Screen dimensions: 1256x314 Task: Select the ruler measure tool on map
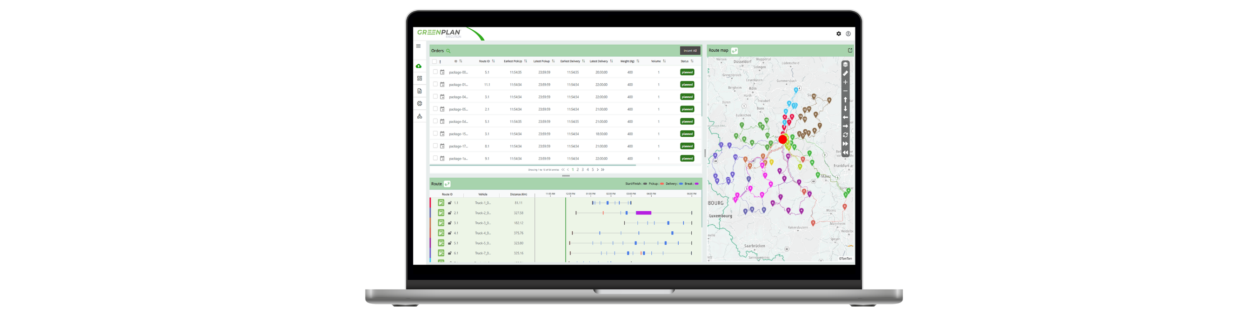(845, 73)
